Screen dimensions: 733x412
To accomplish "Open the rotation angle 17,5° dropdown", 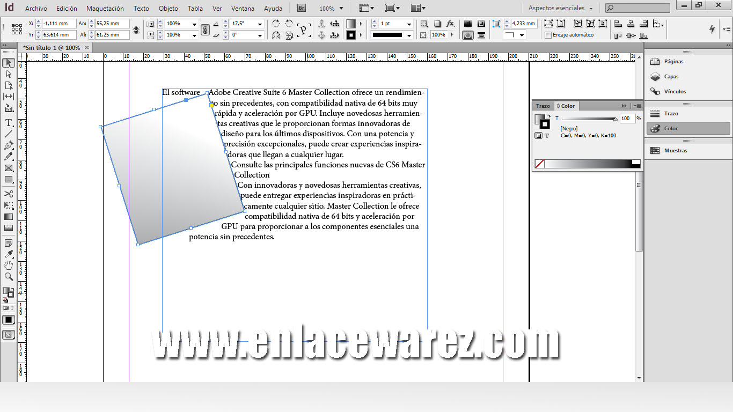I will click(260, 24).
